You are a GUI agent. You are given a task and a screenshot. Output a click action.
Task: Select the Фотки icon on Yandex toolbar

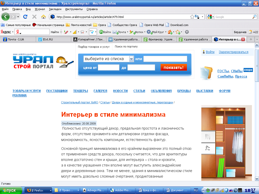click(132, 32)
